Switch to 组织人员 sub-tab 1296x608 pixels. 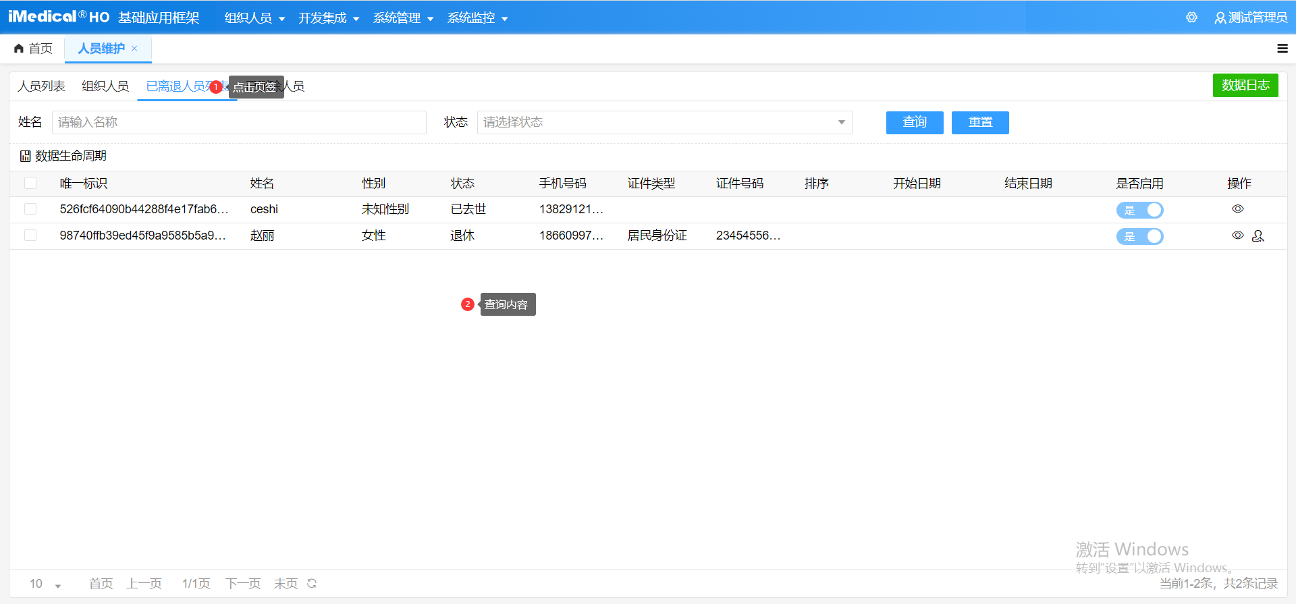(105, 86)
